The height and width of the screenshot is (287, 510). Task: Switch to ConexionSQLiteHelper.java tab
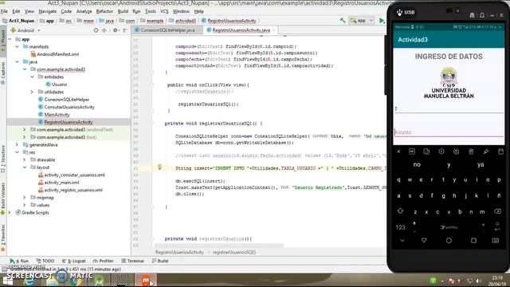click(x=167, y=30)
